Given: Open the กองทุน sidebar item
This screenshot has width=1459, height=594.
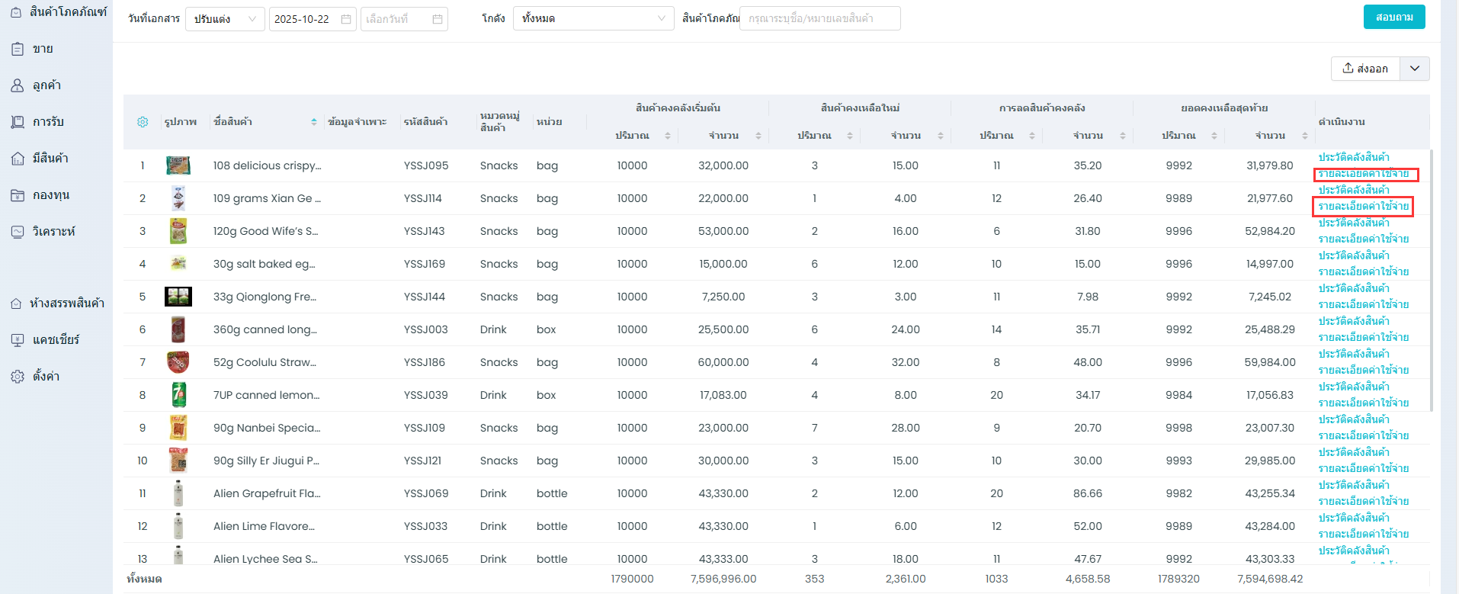Looking at the screenshot, I should (50, 195).
